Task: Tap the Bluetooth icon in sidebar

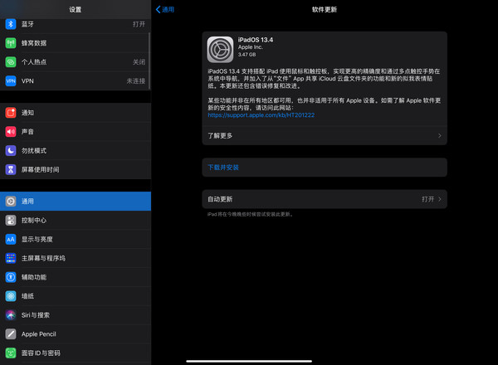Action: tap(11, 24)
